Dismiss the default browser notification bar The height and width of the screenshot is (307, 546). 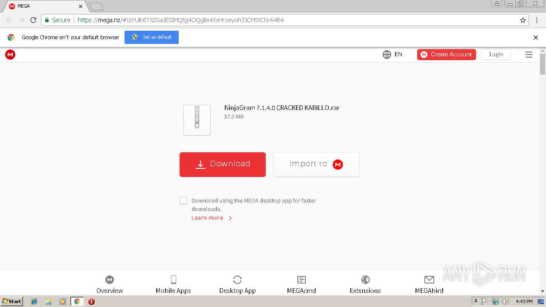536,38
